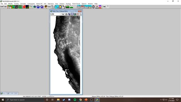
Task: Click the SHP shapefile toolbar button
Action: pyautogui.click(x=2, y=7)
